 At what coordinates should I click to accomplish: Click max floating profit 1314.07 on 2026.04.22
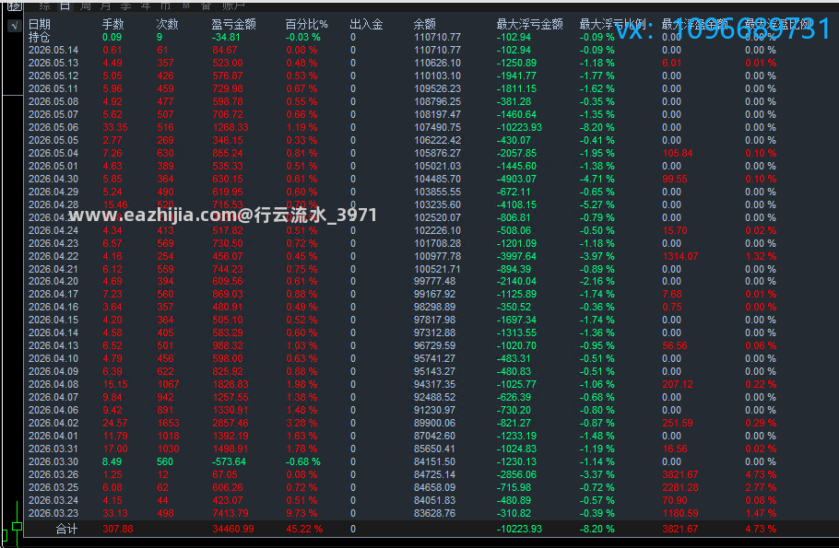pyautogui.click(x=680, y=256)
